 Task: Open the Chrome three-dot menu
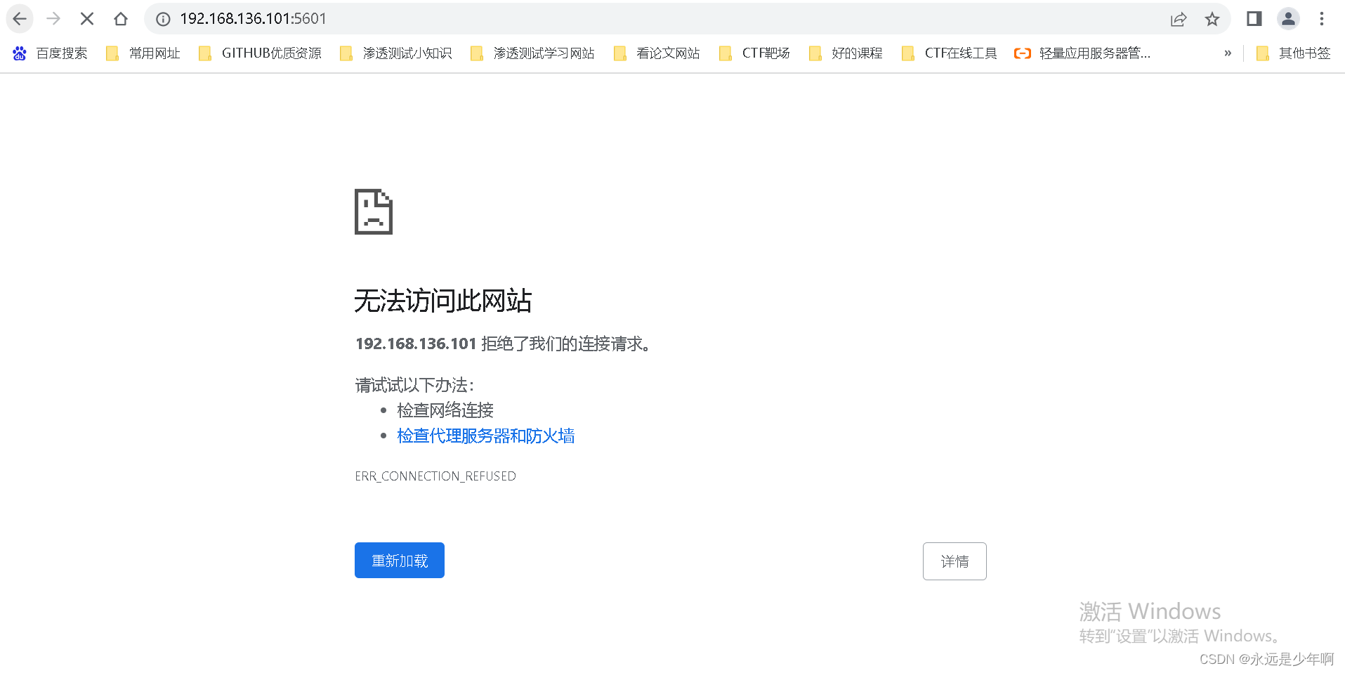(1322, 19)
